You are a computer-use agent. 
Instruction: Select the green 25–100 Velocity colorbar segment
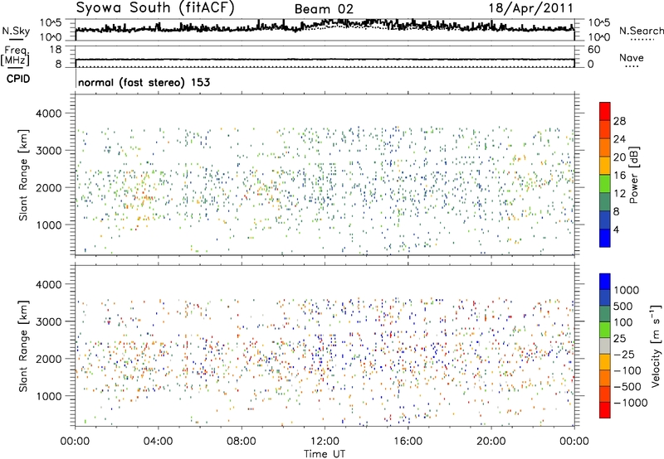click(x=605, y=330)
